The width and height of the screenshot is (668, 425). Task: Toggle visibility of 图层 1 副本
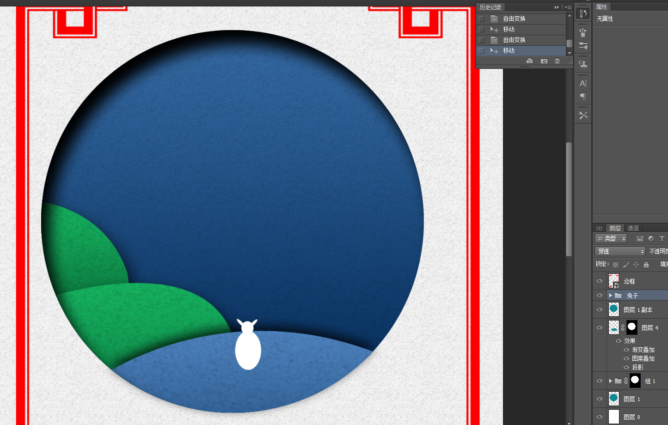coord(600,309)
